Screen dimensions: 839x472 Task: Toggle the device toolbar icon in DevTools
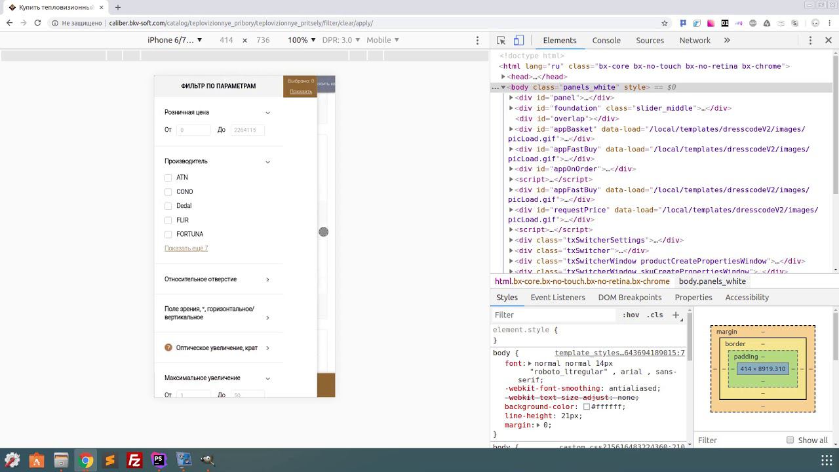tap(518, 40)
